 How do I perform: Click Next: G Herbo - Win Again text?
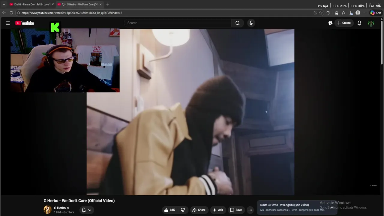pyautogui.click(x=284, y=205)
